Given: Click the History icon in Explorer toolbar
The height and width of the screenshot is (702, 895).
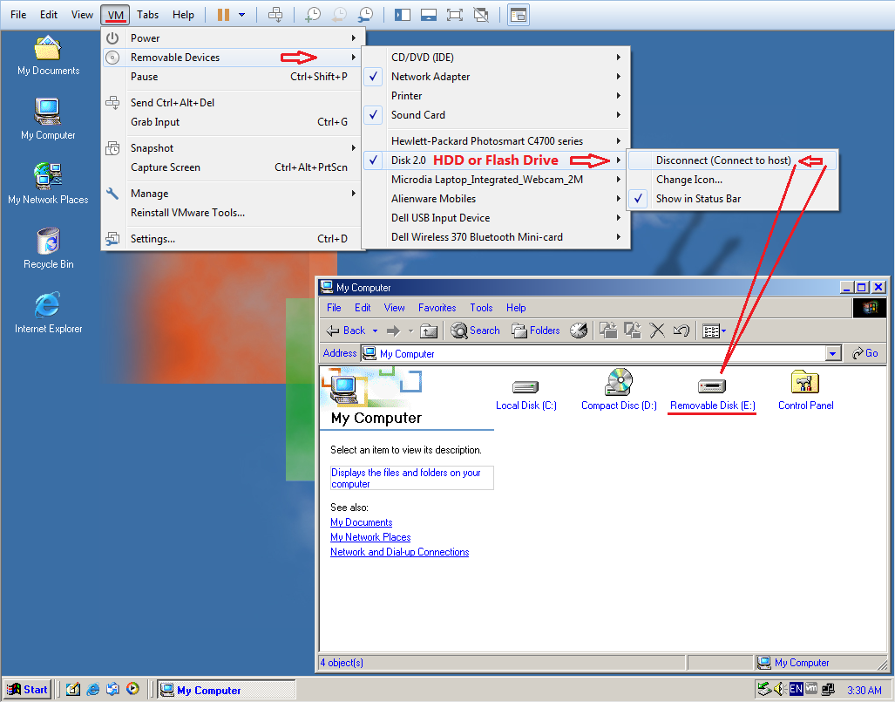Looking at the screenshot, I should pyautogui.click(x=579, y=331).
